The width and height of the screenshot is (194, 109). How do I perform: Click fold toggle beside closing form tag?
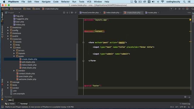[x=83, y=61]
